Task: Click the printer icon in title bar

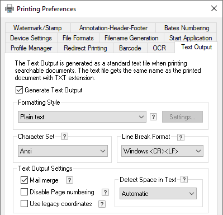Action: click(10, 8)
